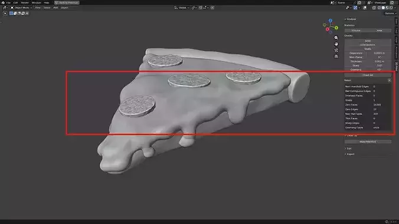Adjust the Degenerate threshold value field
The height and width of the screenshot is (224, 399).
380,53
